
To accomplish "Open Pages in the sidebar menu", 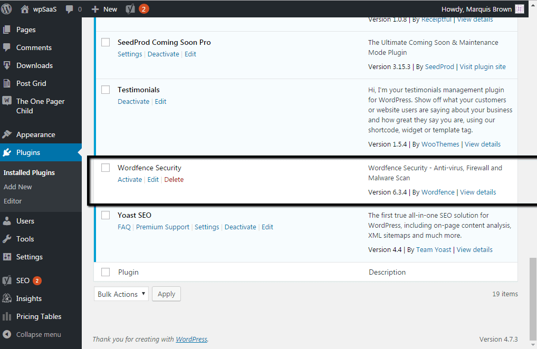I will pyautogui.click(x=26, y=30).
